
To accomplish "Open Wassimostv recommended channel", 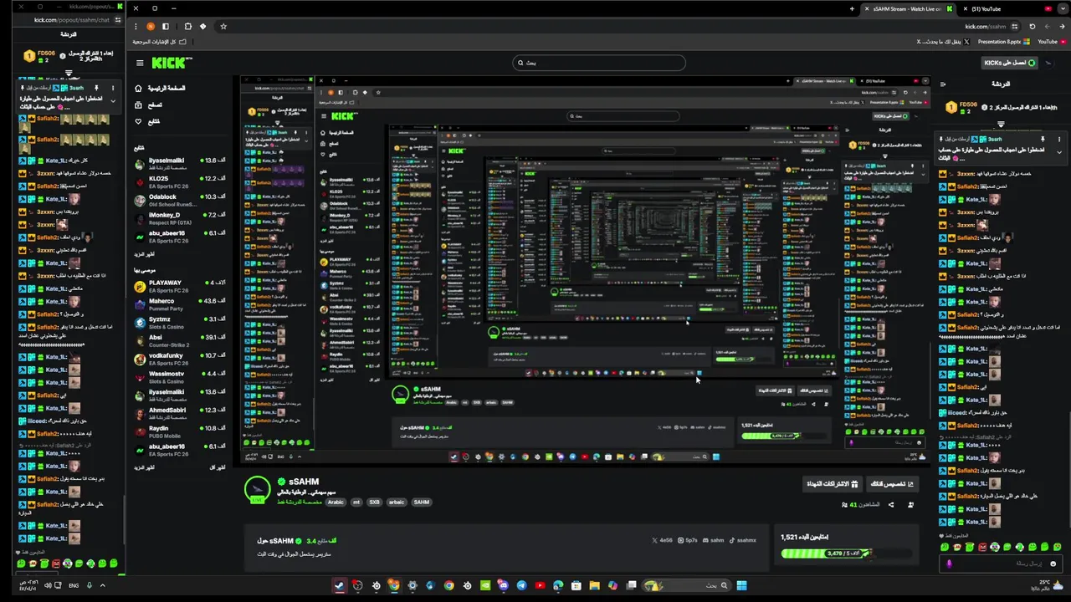I will 180,377.
